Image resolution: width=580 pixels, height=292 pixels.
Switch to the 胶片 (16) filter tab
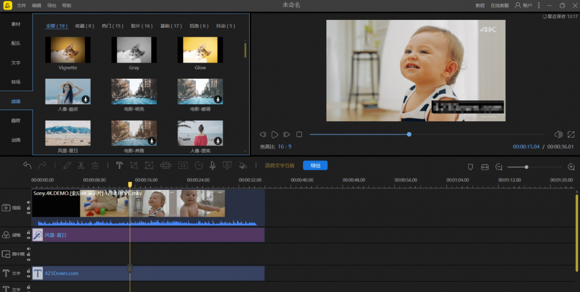142,26
